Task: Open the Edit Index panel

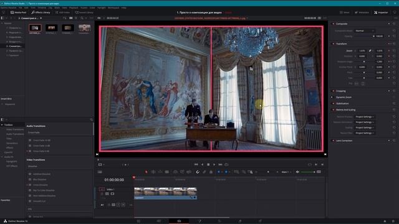Action: (x=62, y=12)
